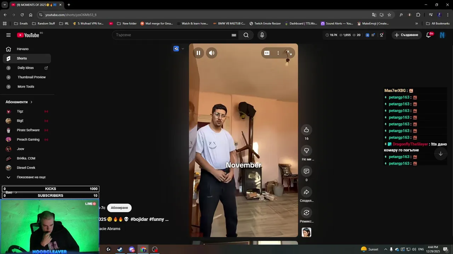The height and width of the screenshot is (254, 453).
Task: Open the Създаване create menu
Action: (x=406, y=35)
